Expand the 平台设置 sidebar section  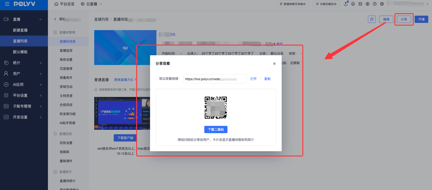click(41, 96)
